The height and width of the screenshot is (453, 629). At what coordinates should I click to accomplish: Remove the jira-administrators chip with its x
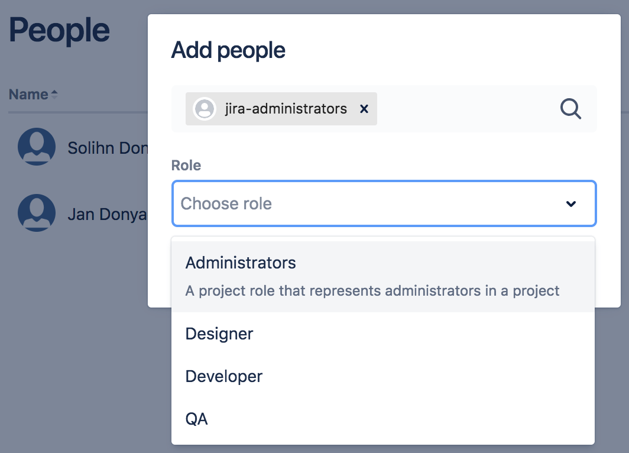pyautogui.click(x=364, y=109)
